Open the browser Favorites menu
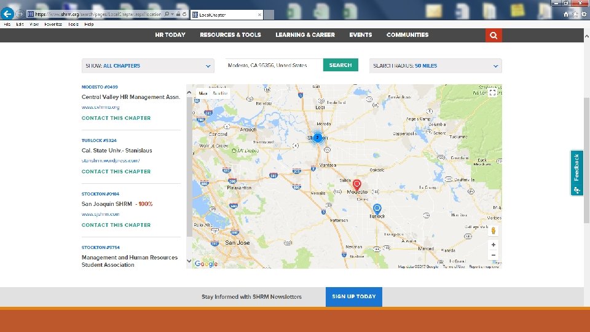The image size is (590, 332). coord(53,24)
